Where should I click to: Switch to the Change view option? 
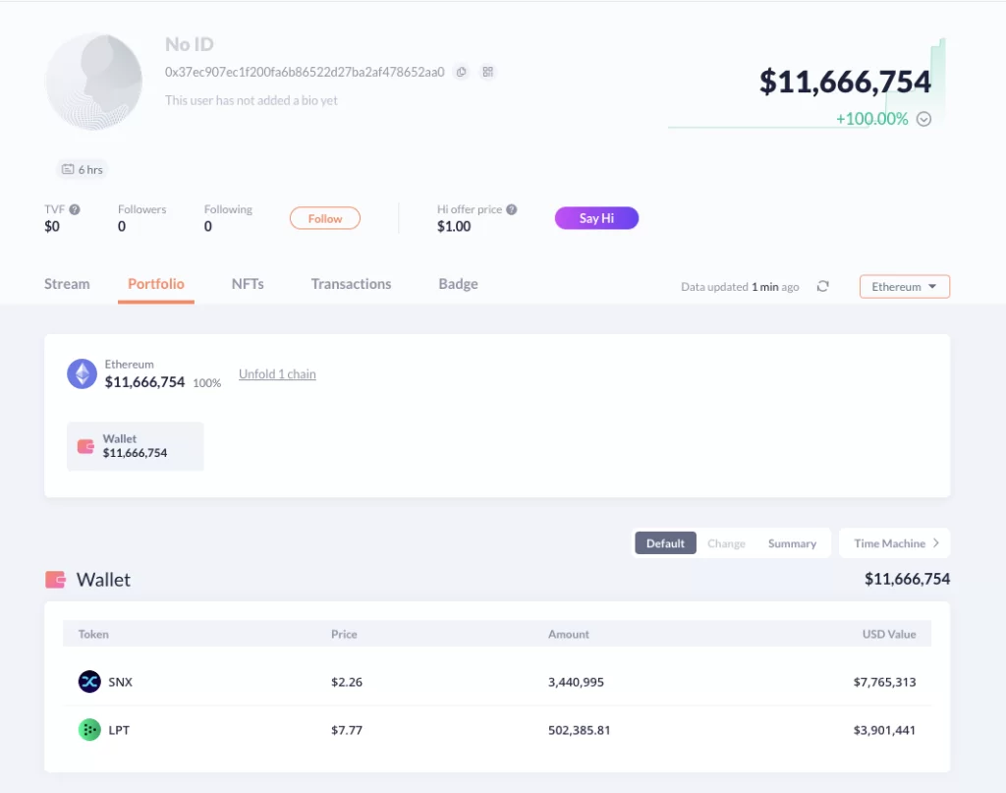[726, 543]
